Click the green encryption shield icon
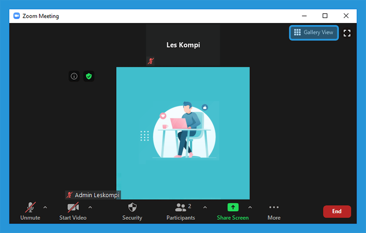 tap(89, 76)
